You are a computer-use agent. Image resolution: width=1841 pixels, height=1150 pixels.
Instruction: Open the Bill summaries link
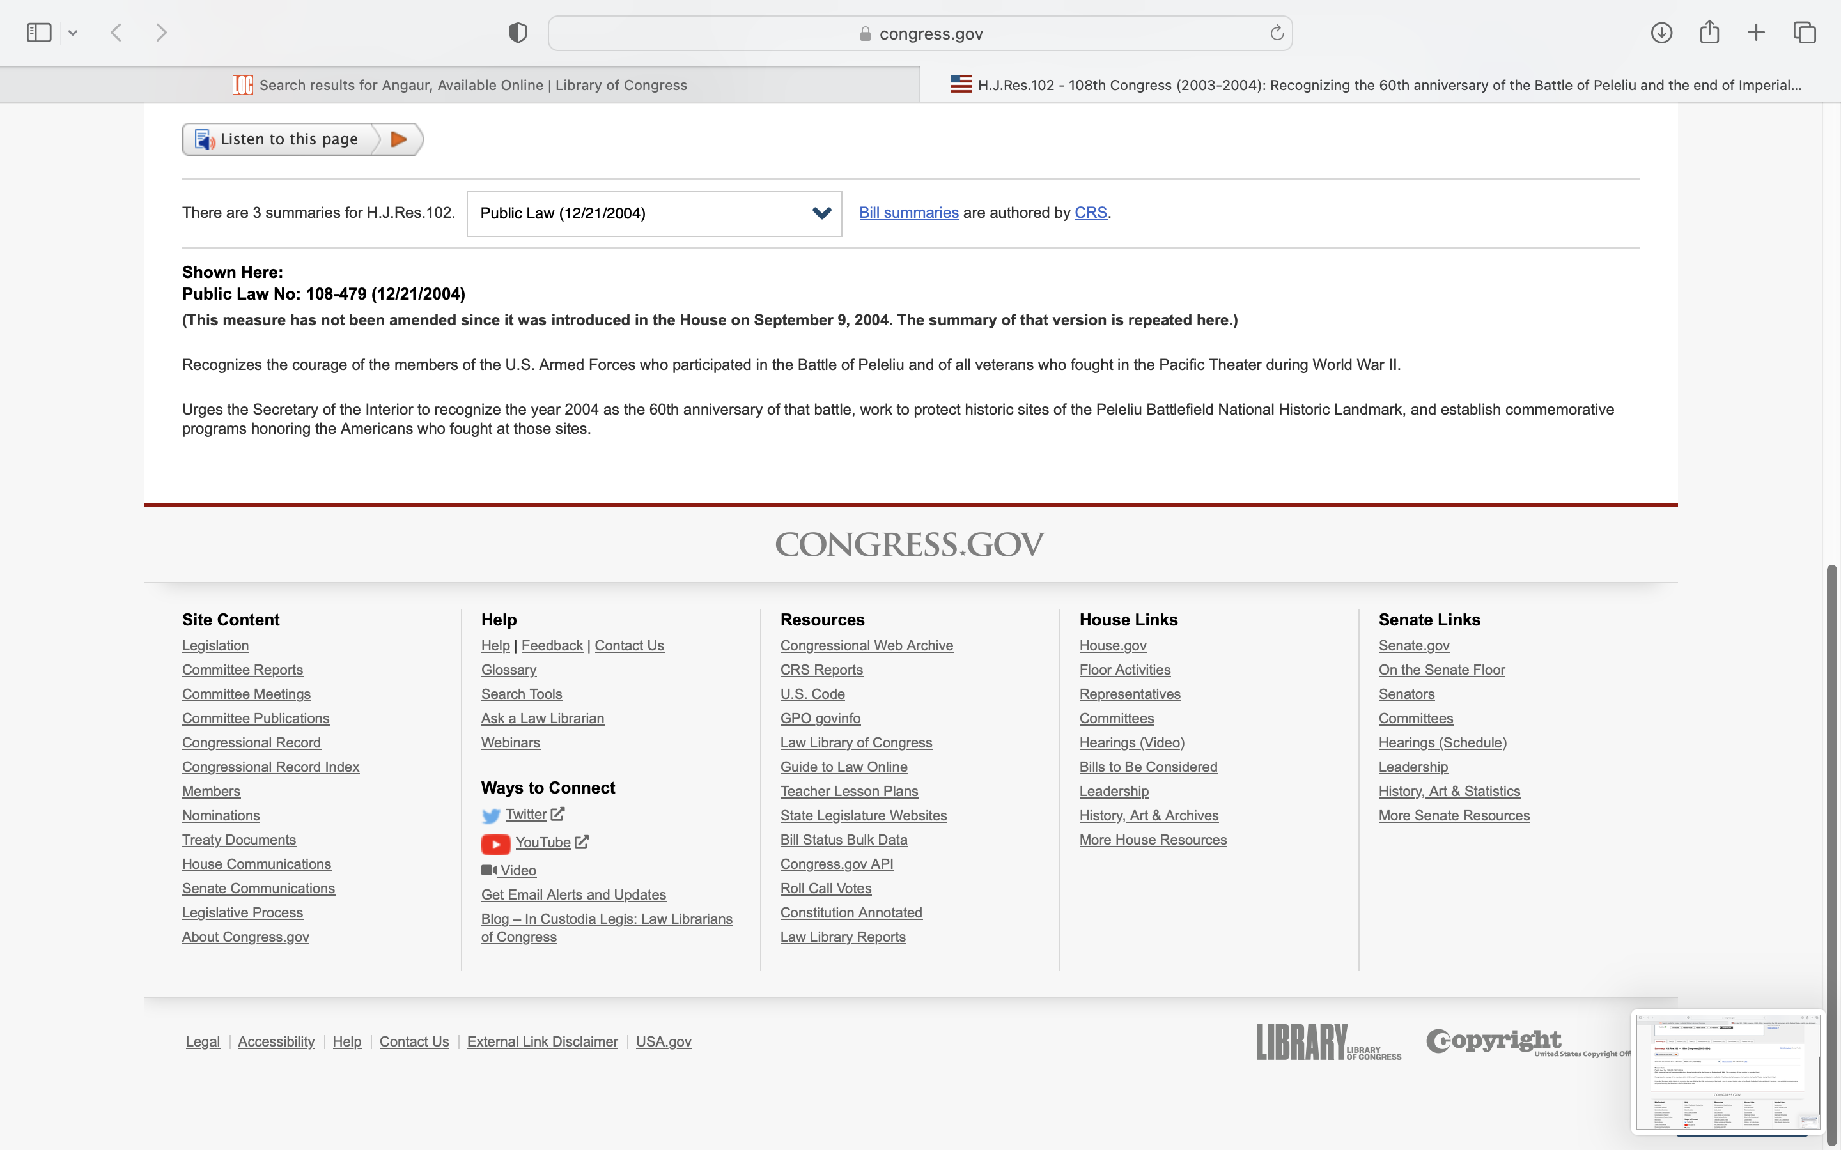point(908,213)
